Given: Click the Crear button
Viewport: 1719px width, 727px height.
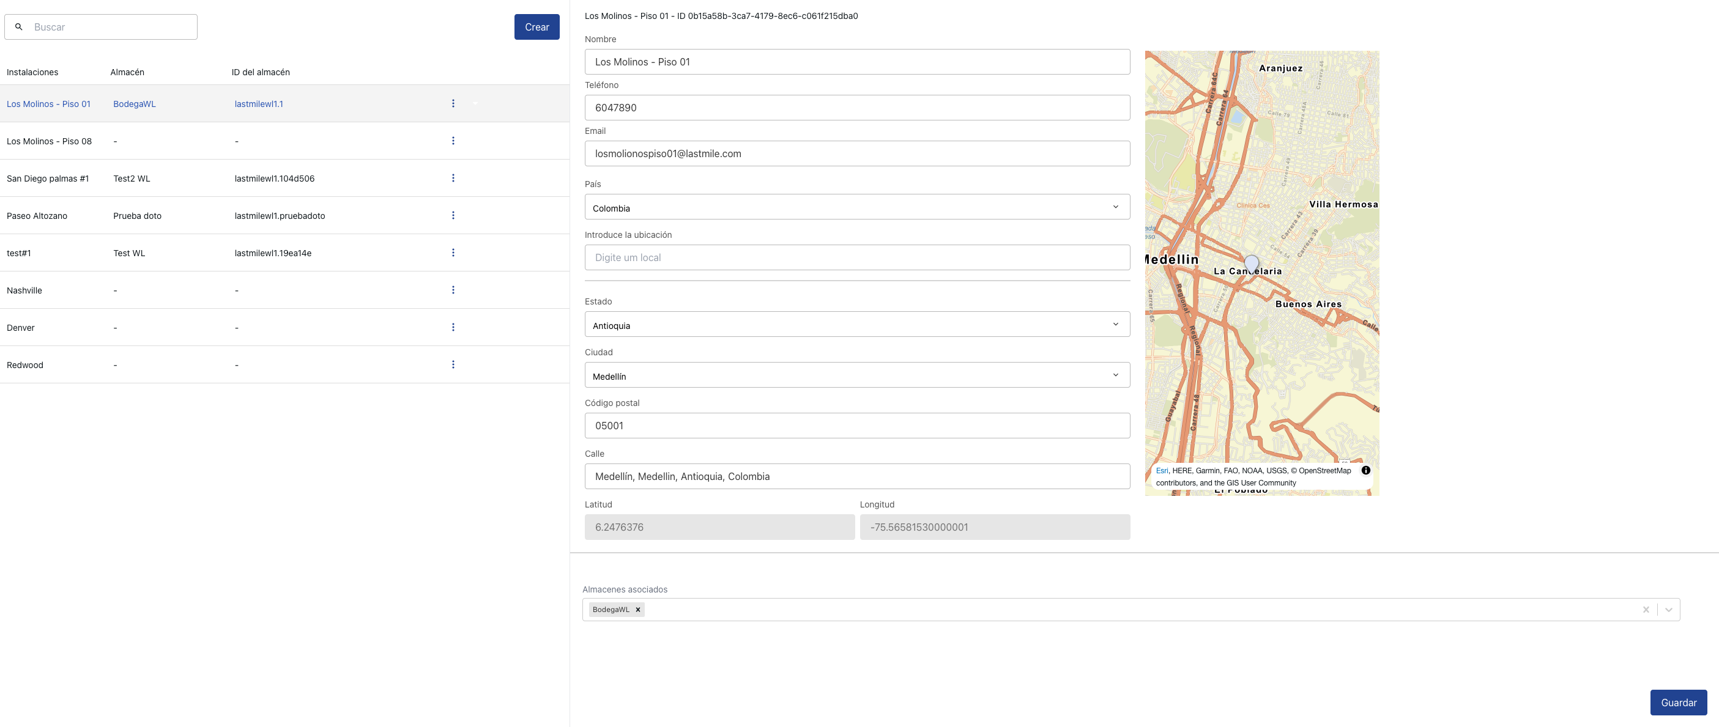Looking at the screenshot, I should point(536,28).
